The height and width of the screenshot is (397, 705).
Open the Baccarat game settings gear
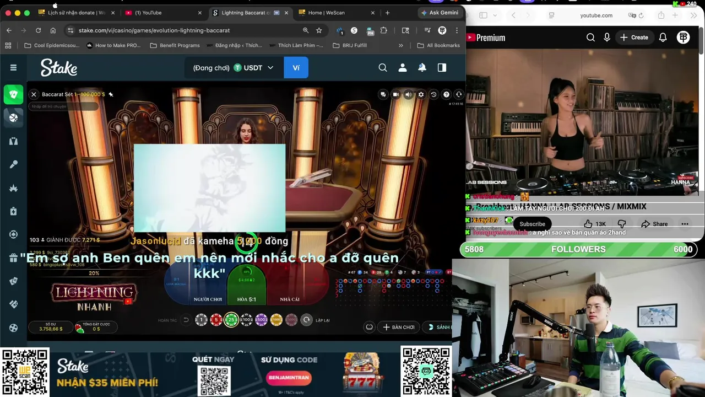[x=421, y=94]
